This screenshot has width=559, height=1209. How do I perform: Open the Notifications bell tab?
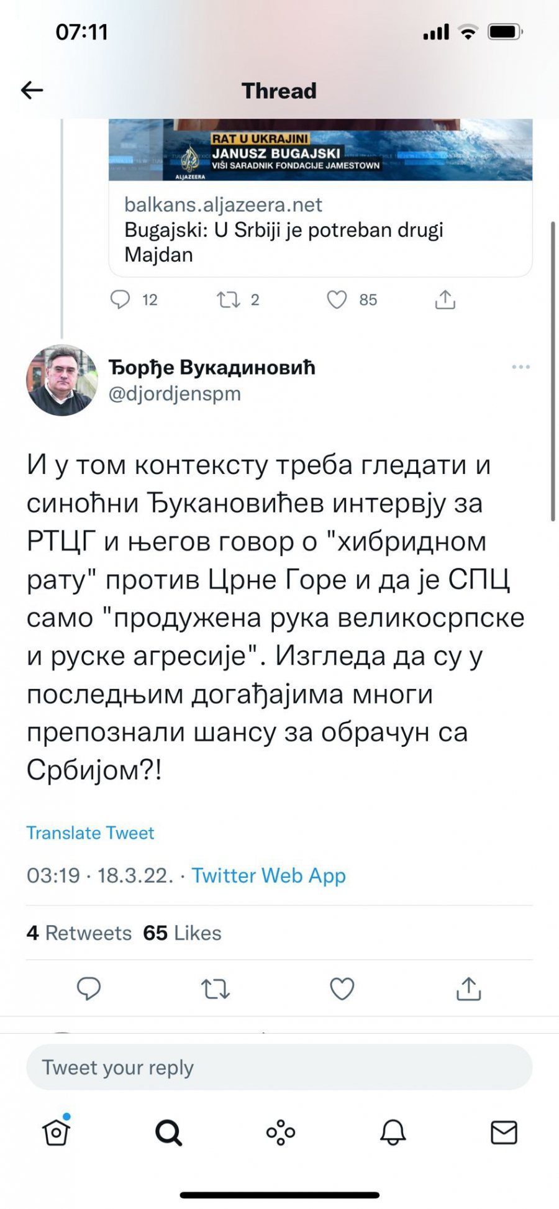pos(393,1133)
